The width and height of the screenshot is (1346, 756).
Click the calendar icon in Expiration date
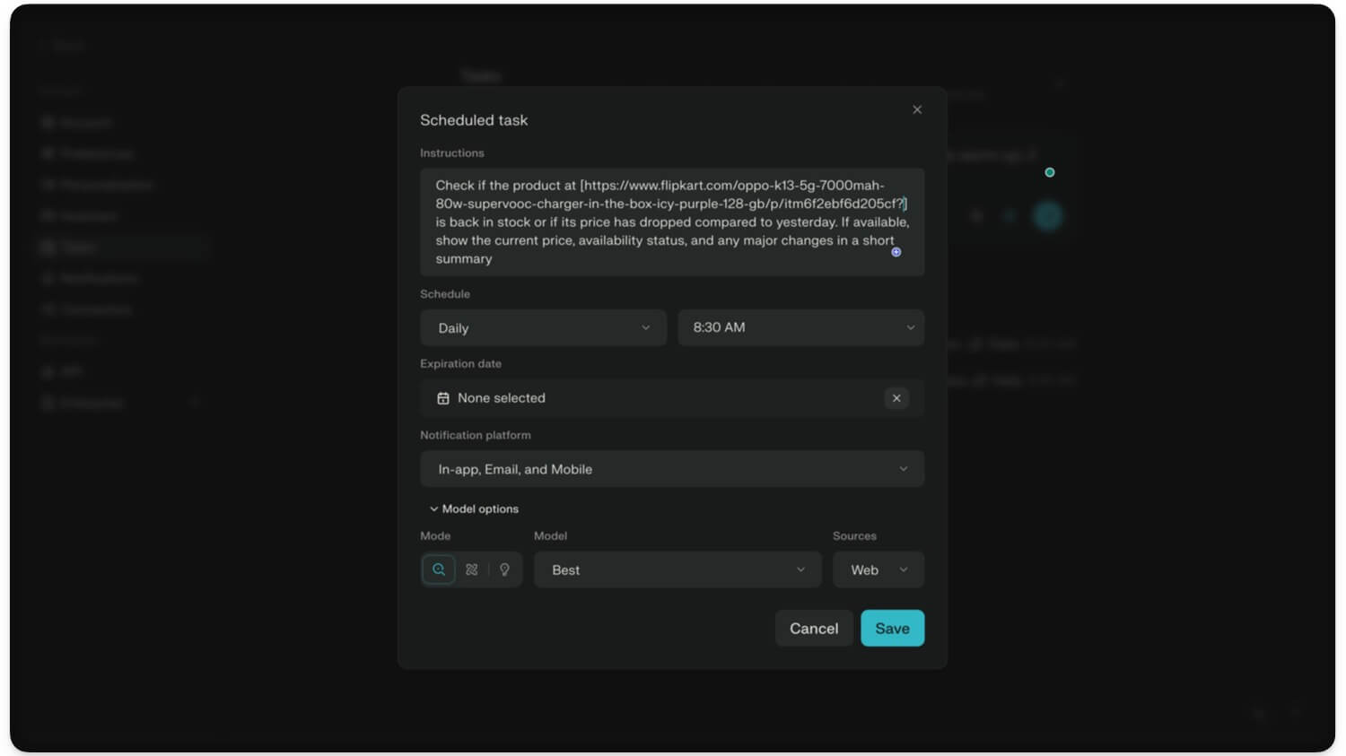pos(443,398)
